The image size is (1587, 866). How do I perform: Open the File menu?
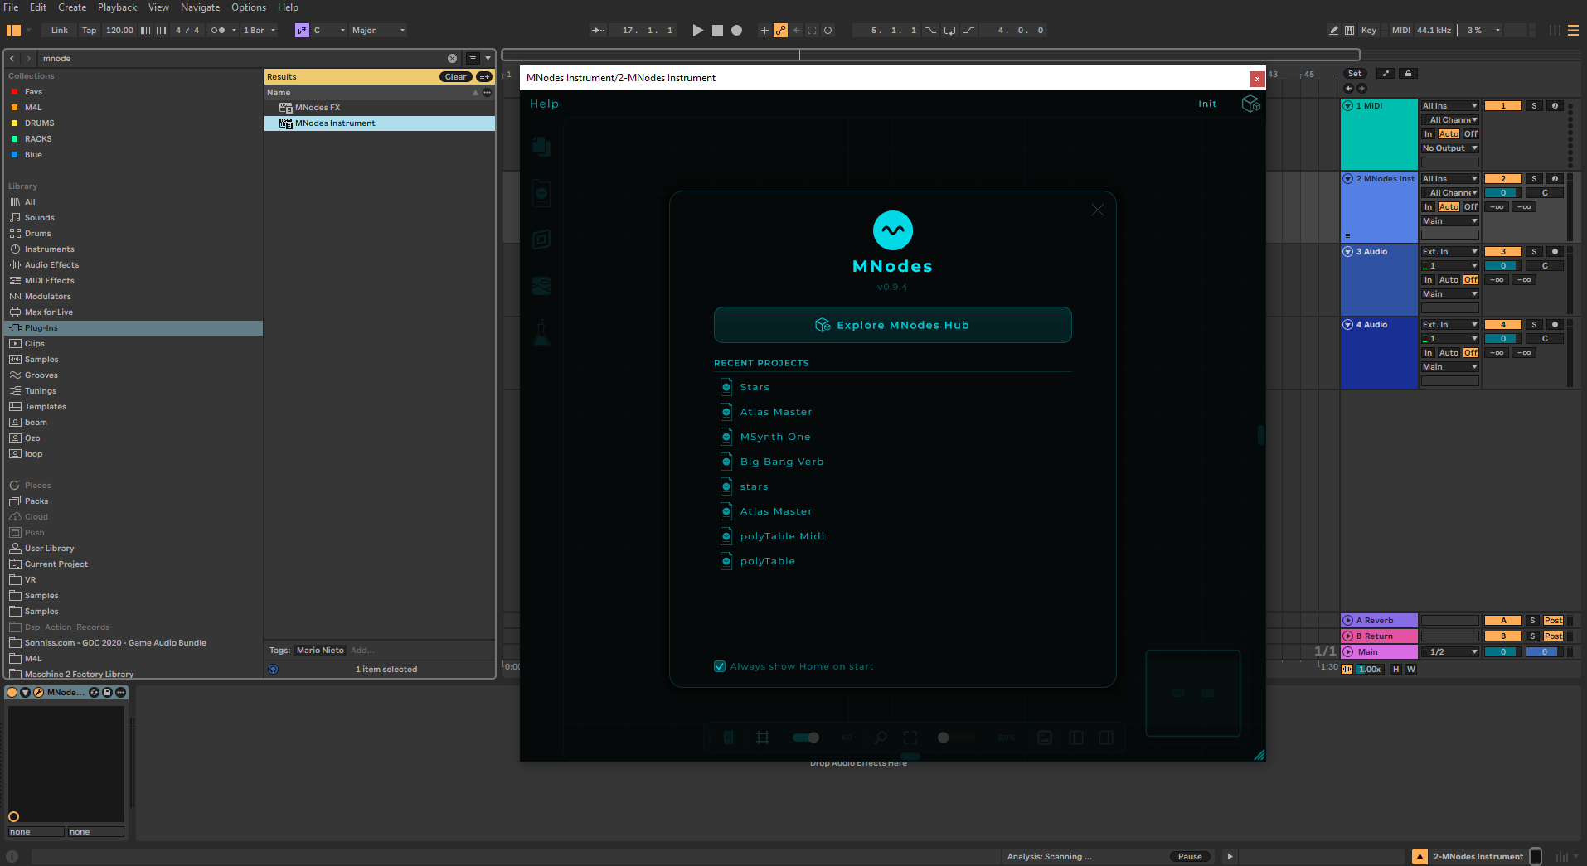pos(11,7)
